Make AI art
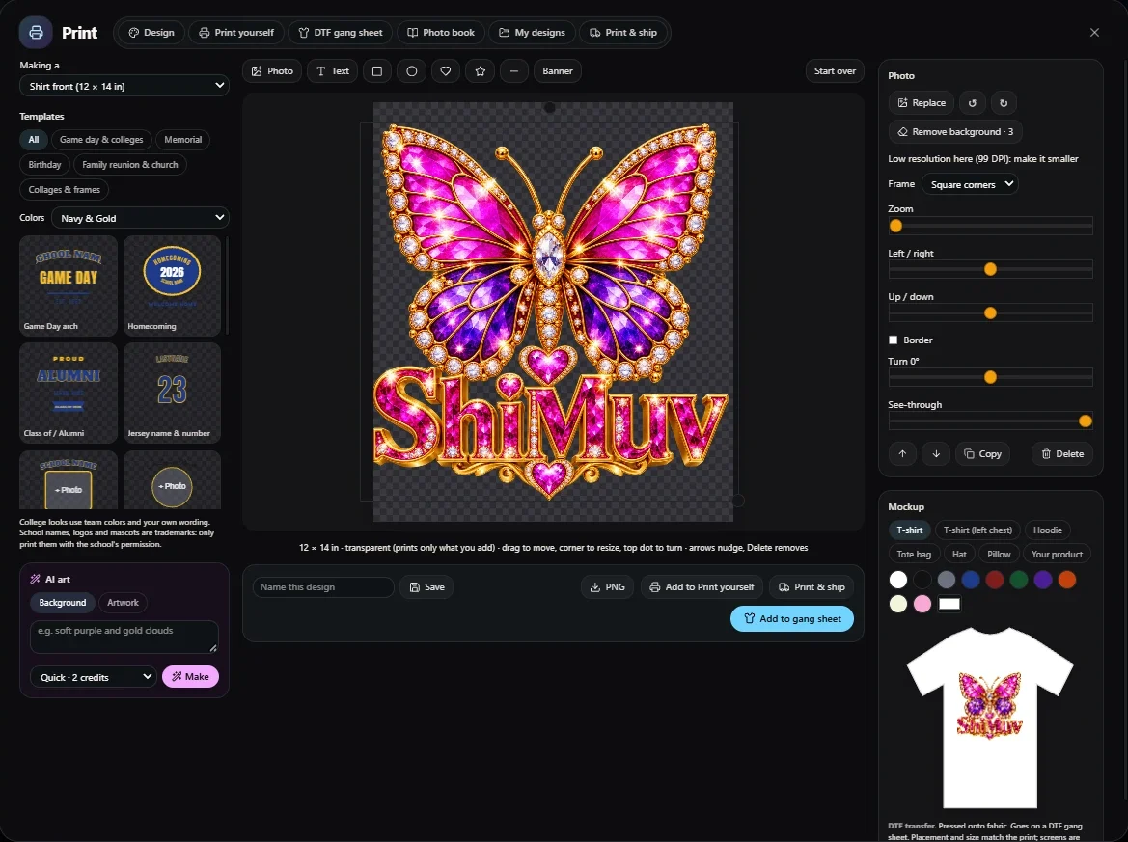This screenshot has width=1128, height=842. click(191, 677)
